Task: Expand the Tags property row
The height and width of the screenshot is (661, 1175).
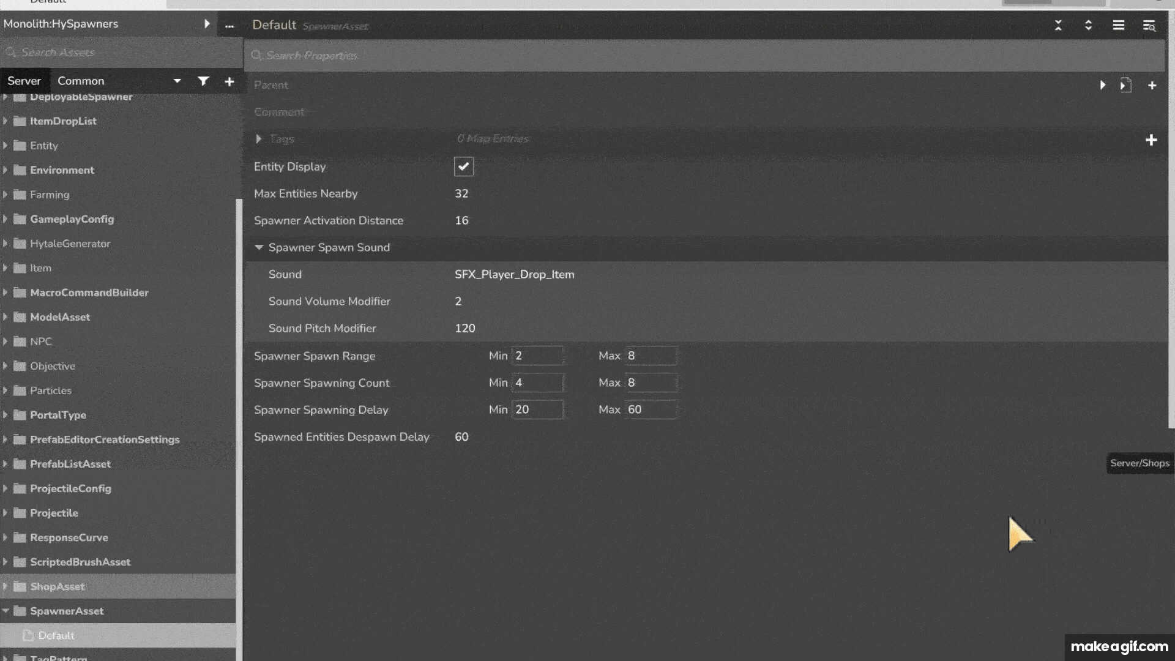Action: coord(259,139)
